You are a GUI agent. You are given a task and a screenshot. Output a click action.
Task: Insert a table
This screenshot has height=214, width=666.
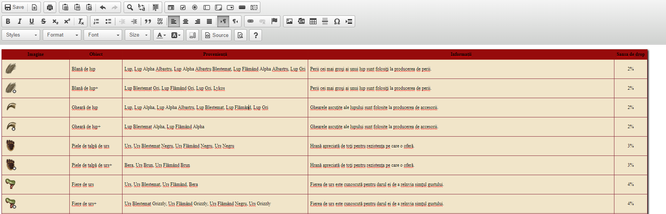tap(313, 21)
